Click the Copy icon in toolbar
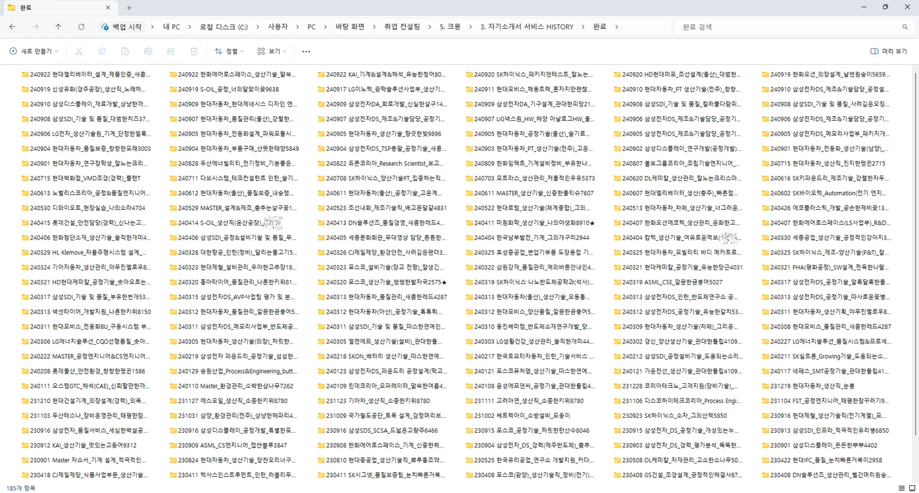 102,51
